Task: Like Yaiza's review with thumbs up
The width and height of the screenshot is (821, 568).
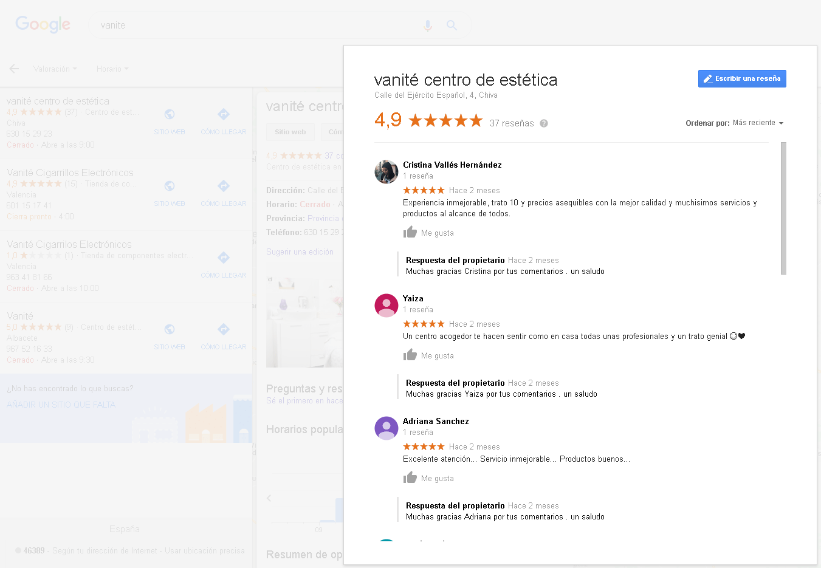Action: [410, 355]
